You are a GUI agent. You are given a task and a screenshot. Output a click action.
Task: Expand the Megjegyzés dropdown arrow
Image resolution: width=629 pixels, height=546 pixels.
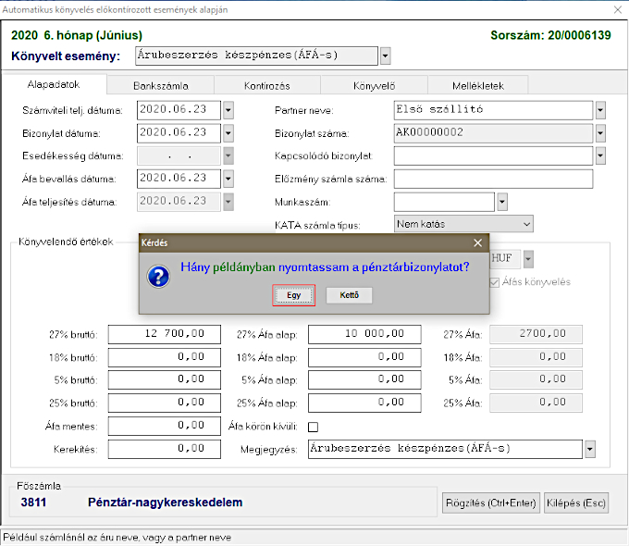coord(590,449)
